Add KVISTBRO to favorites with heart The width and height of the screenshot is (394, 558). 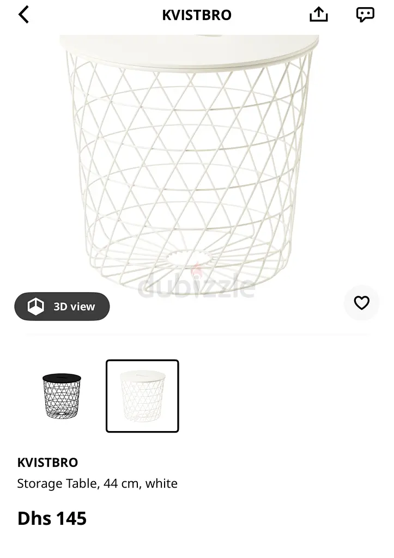(362, 303)
